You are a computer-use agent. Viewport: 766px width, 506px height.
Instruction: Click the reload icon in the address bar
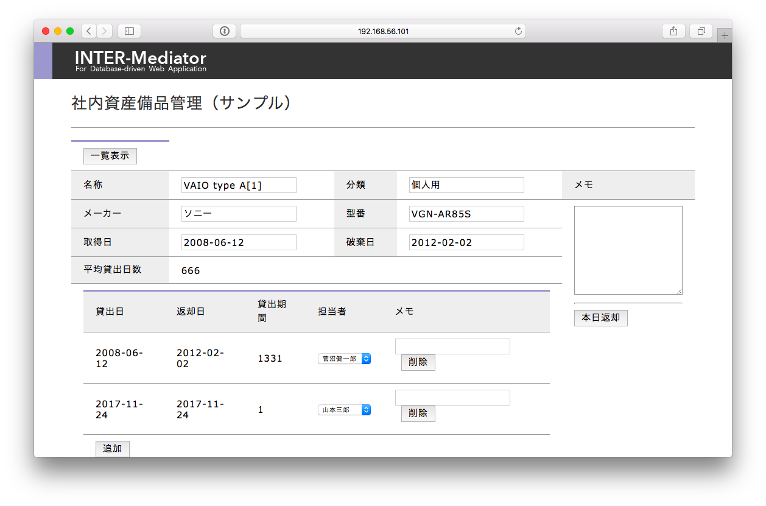518,30
